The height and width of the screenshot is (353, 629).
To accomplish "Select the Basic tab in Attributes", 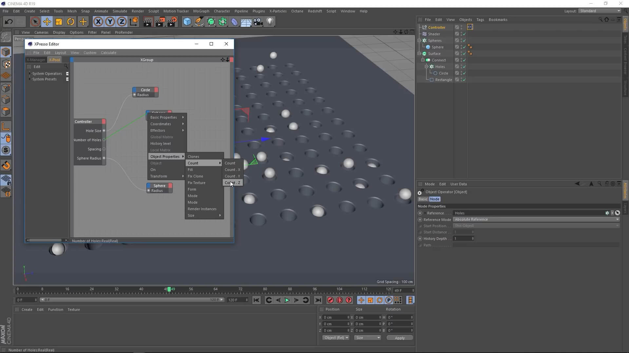I will 423,199.
